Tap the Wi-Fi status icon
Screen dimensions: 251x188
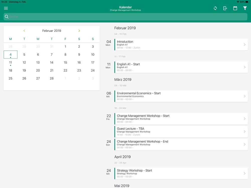click(238, 2)
